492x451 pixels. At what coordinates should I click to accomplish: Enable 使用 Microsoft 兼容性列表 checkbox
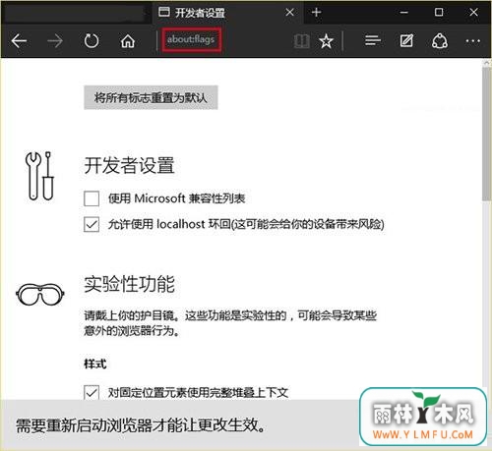[x=92, y=198]
